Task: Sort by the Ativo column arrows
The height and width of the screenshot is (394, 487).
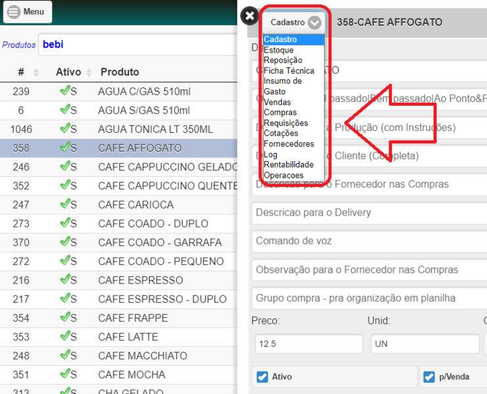Action: (89, 72)
